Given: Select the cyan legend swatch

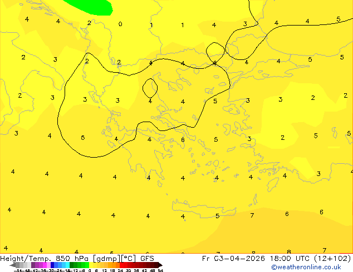Looking at the screenshot, I should coord(67,265).
